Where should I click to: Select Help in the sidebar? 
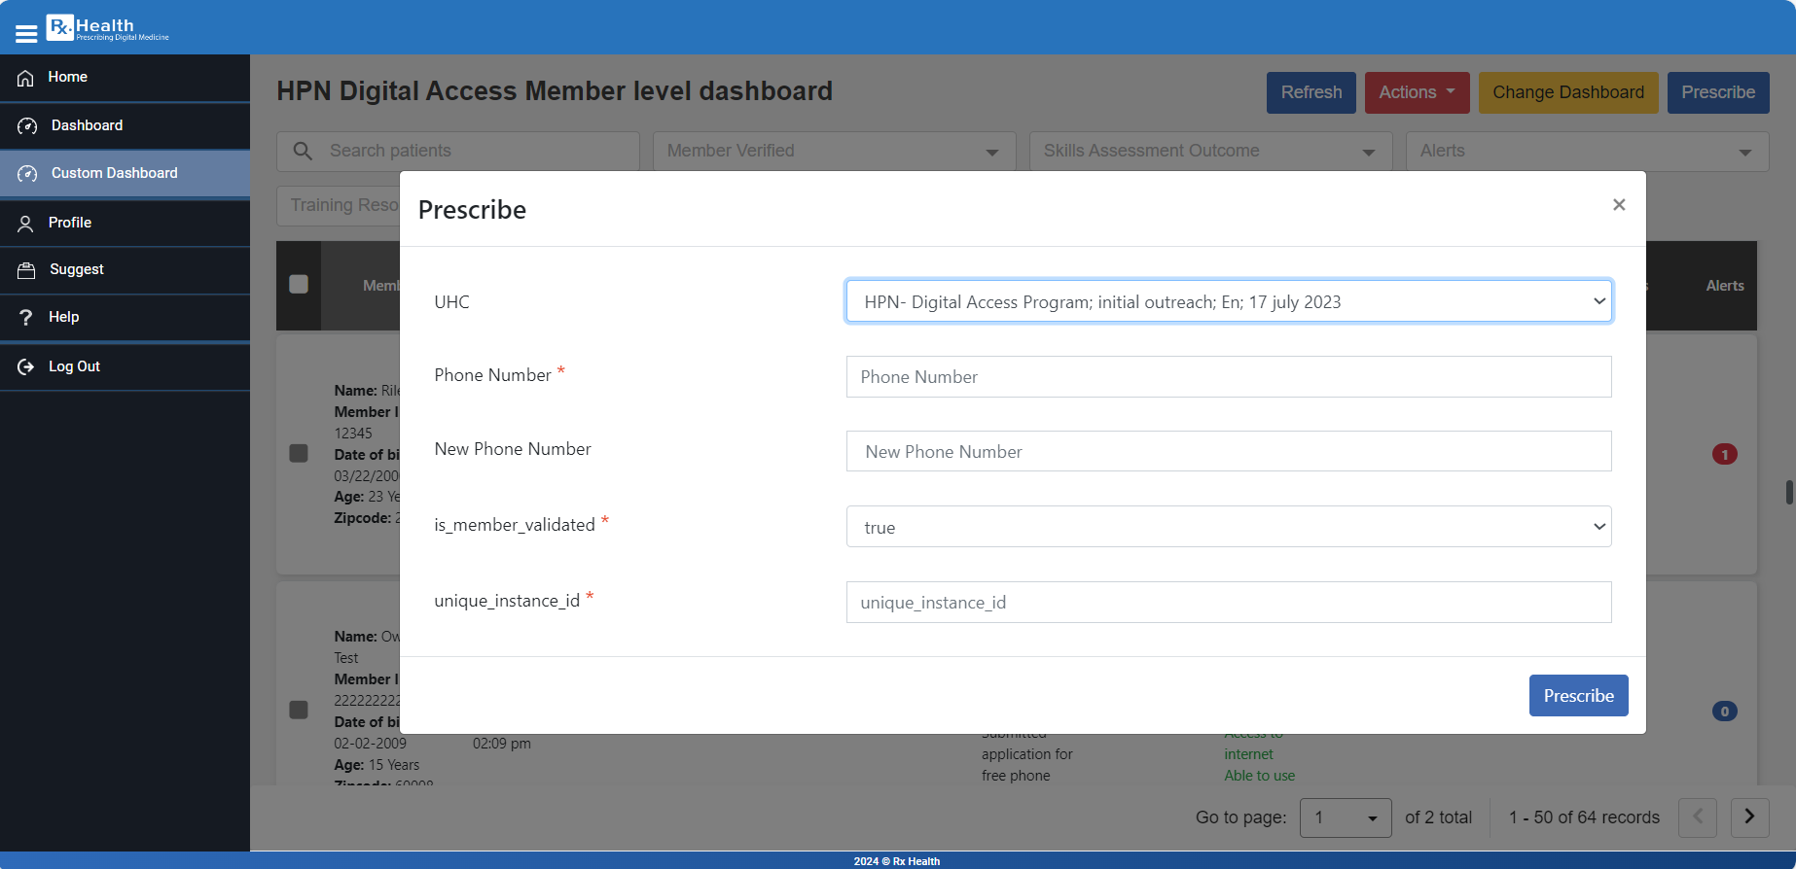(125, 318)
